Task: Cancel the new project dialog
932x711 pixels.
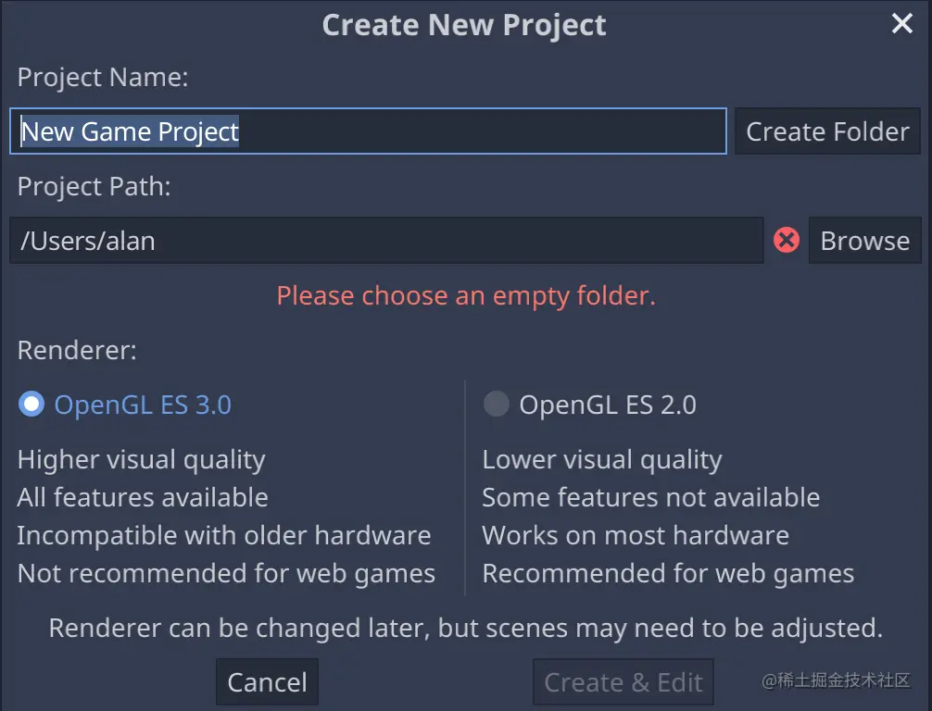Action: click(x=267, y=682)
